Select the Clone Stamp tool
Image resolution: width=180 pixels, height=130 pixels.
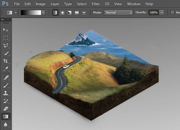[6, 93]
